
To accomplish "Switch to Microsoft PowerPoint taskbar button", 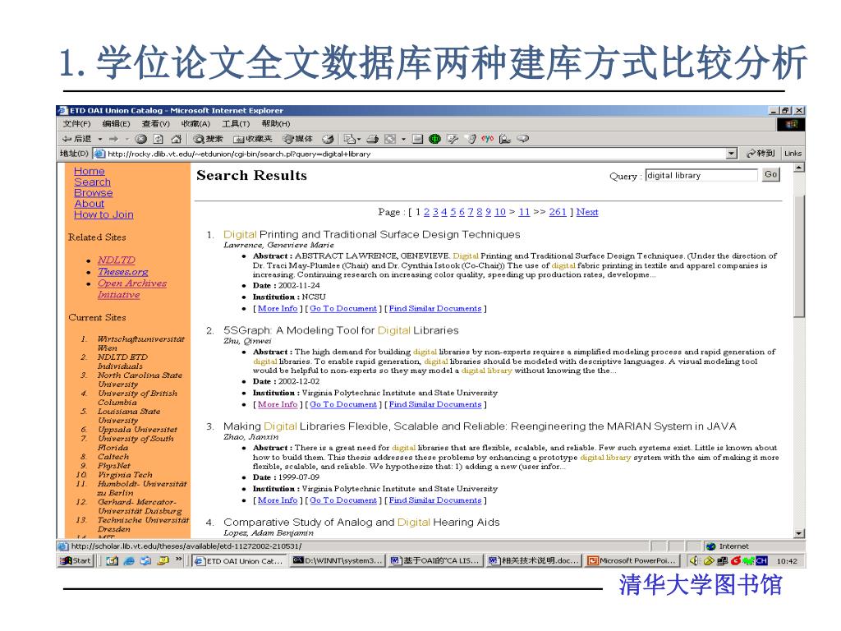I will pyautogui.click(x=632, y=560).
